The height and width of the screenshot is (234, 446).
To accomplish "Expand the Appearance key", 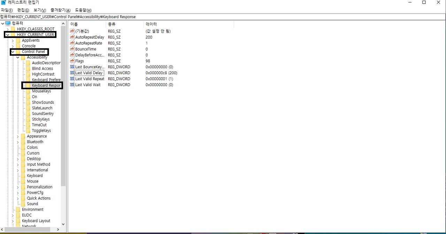I will [18, 136].
